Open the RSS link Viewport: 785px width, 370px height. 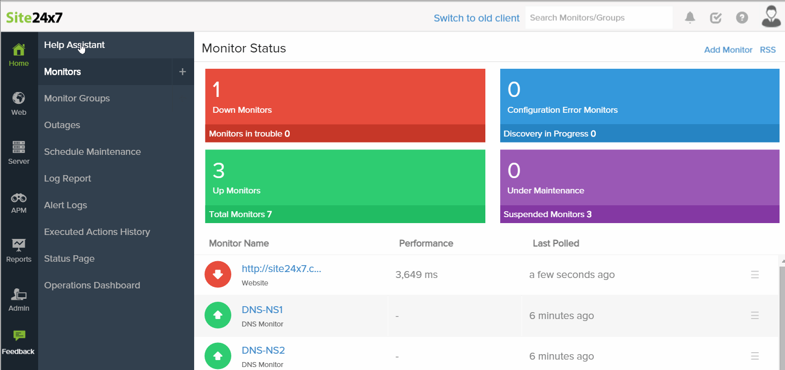[x=768, y=50]
